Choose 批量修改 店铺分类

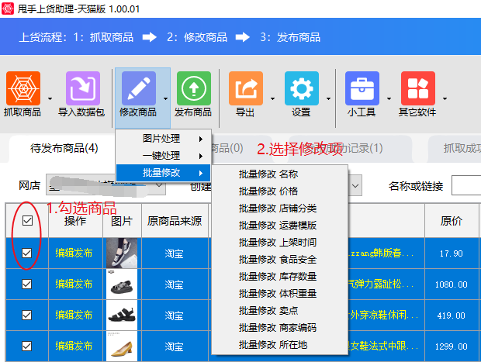[280, 209]
